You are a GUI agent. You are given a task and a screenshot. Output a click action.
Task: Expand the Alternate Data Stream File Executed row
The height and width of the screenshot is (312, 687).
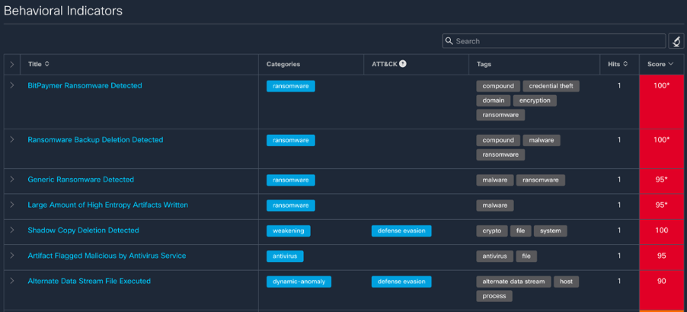click(x=12, y=282)
